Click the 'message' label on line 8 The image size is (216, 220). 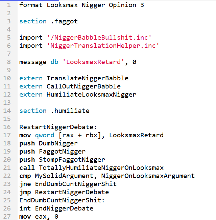click(33, 62)
